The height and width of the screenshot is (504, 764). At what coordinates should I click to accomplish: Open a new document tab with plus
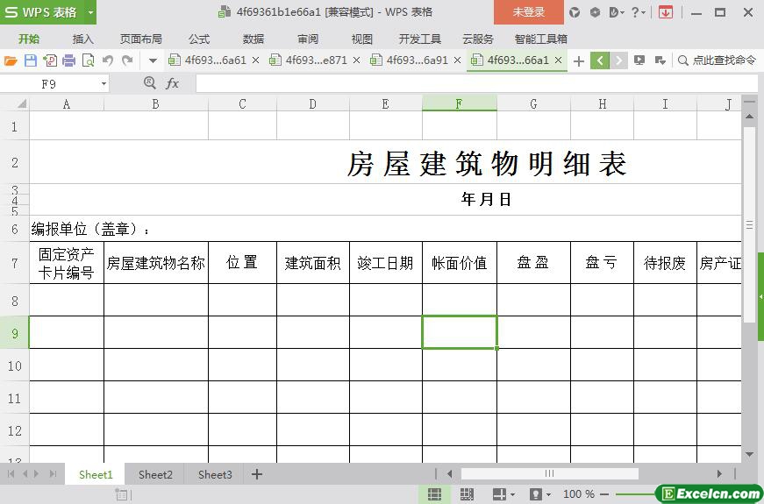[x=578, y=60]
